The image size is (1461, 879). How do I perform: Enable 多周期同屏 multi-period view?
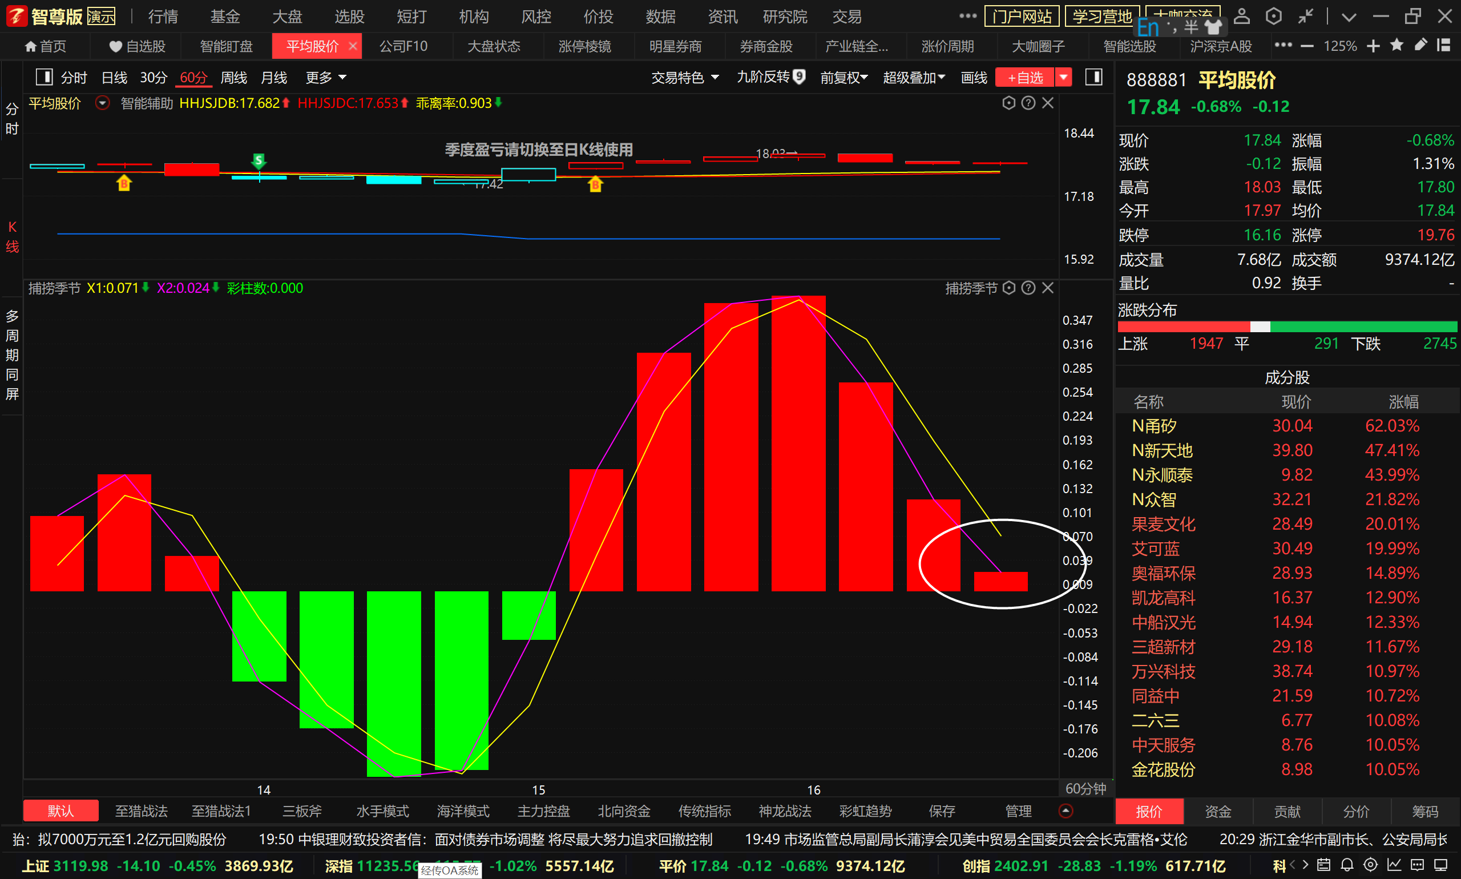pos(12,355)
